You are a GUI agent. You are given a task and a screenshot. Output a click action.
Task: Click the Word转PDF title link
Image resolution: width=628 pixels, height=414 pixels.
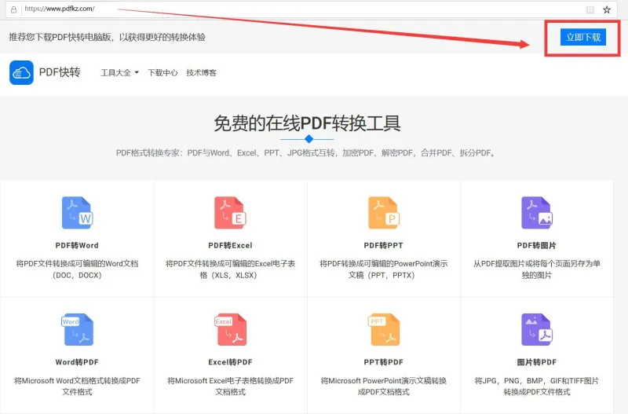(x=77, y=362)
